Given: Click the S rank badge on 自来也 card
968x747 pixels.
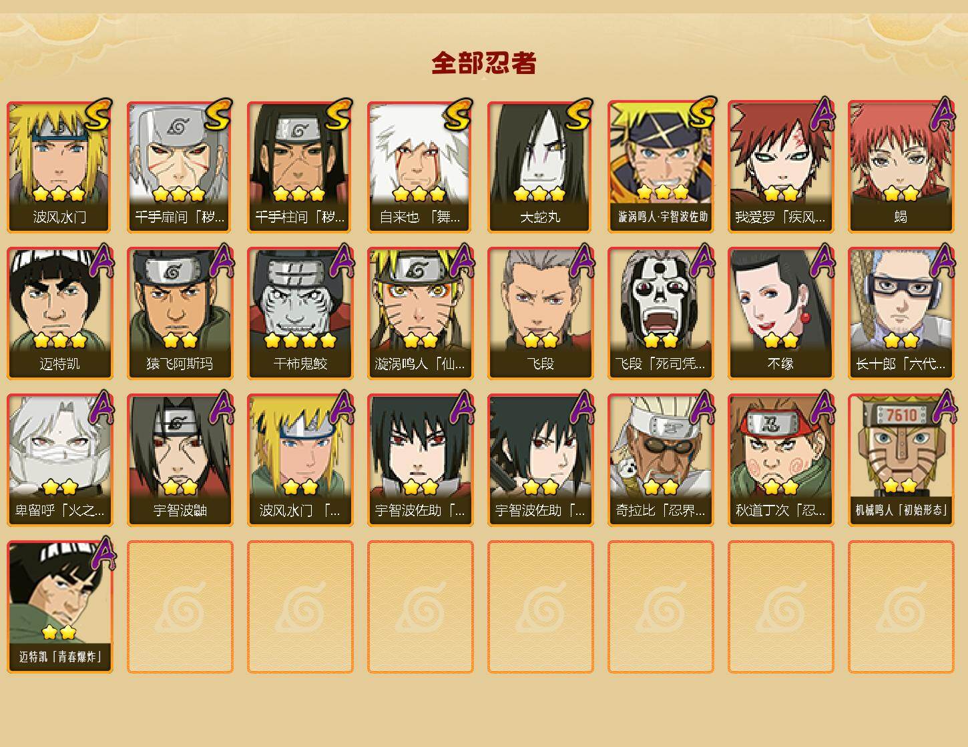Looking at the screenshot, I should click(x=458, y=115).
